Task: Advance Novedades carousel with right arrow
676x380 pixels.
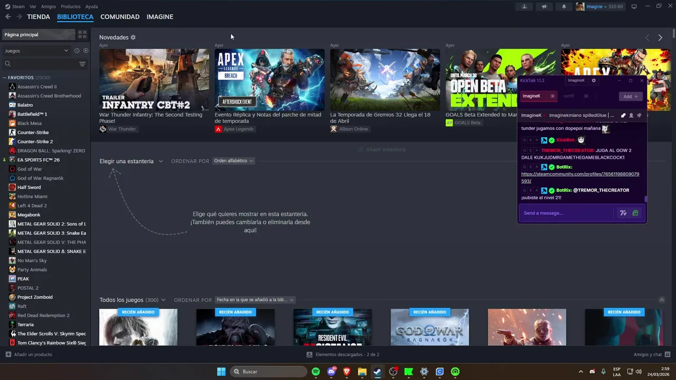Action: (x=660, y=38)
